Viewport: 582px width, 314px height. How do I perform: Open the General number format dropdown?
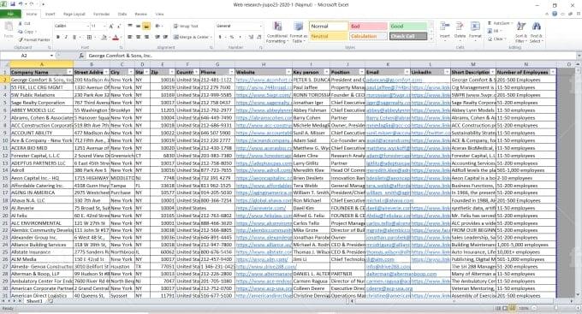[260, 26]
